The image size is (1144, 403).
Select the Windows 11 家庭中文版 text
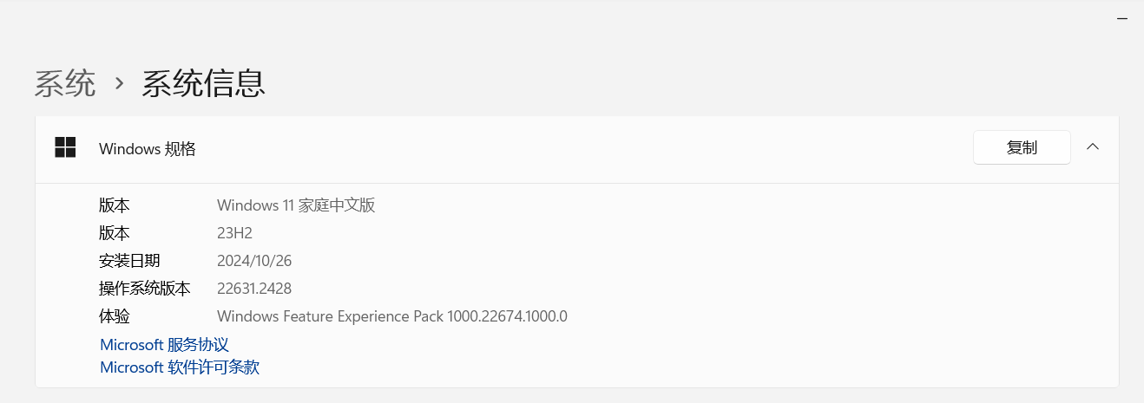coord(296,205)
